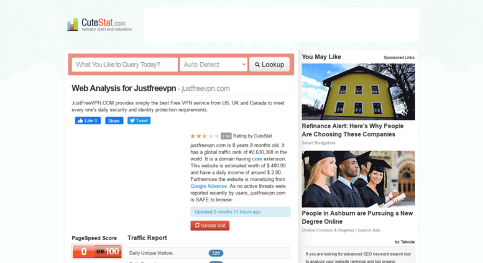Click the Update Stat button
483x263 pixels.
pos(209,226)
